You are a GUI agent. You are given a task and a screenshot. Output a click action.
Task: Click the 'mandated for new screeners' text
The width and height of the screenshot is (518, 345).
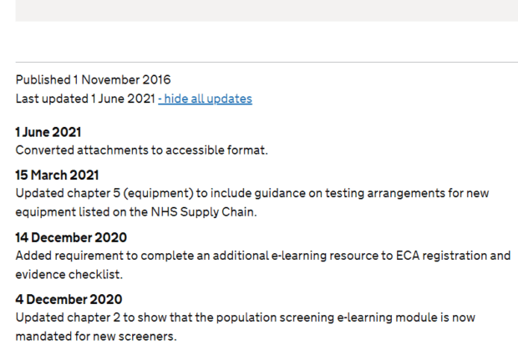[96, 337]
